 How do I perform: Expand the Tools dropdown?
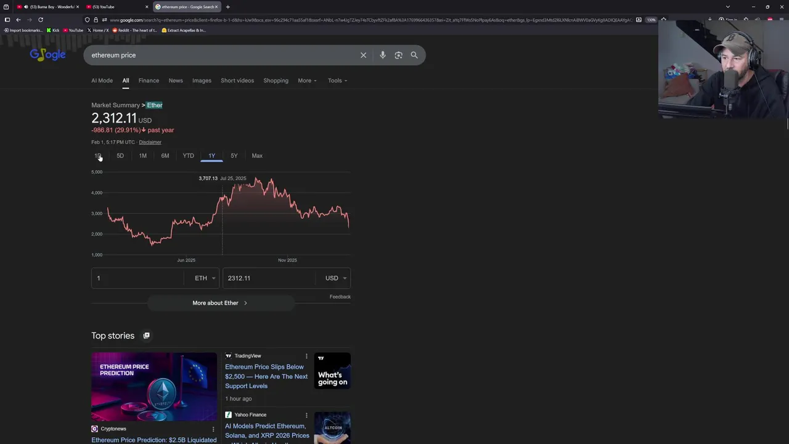337,80
